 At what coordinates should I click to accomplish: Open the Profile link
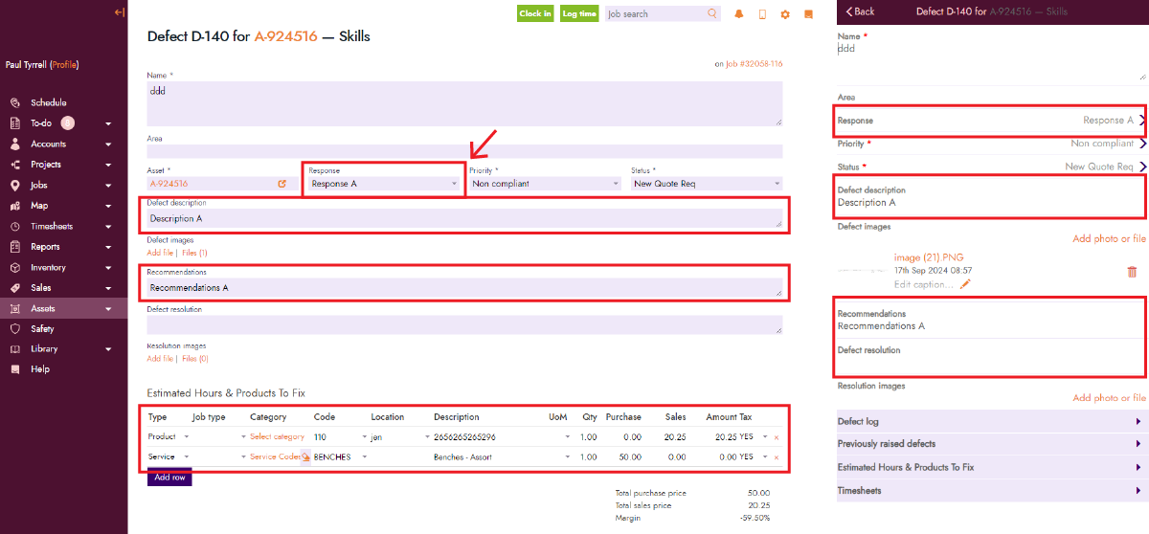pyautogui.click(x=64, y=65)
